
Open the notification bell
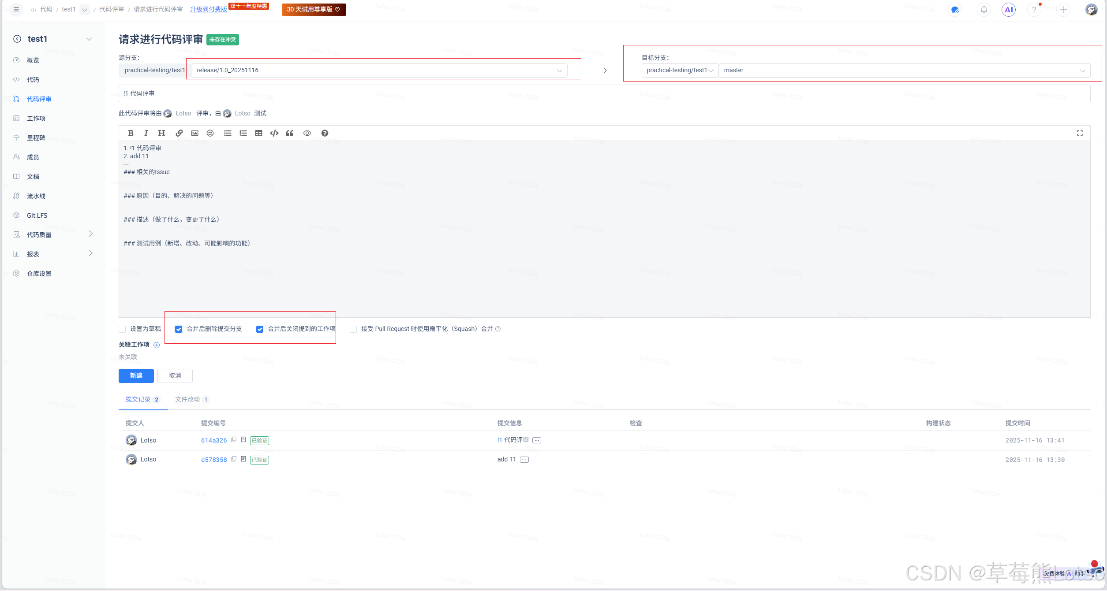click(x=984, y=10)
